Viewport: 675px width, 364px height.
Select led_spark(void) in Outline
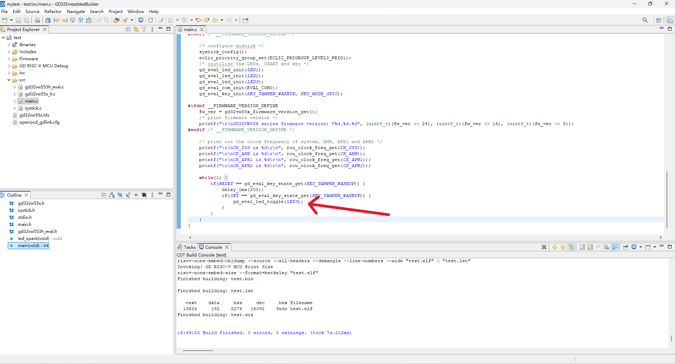pos(33,239)
